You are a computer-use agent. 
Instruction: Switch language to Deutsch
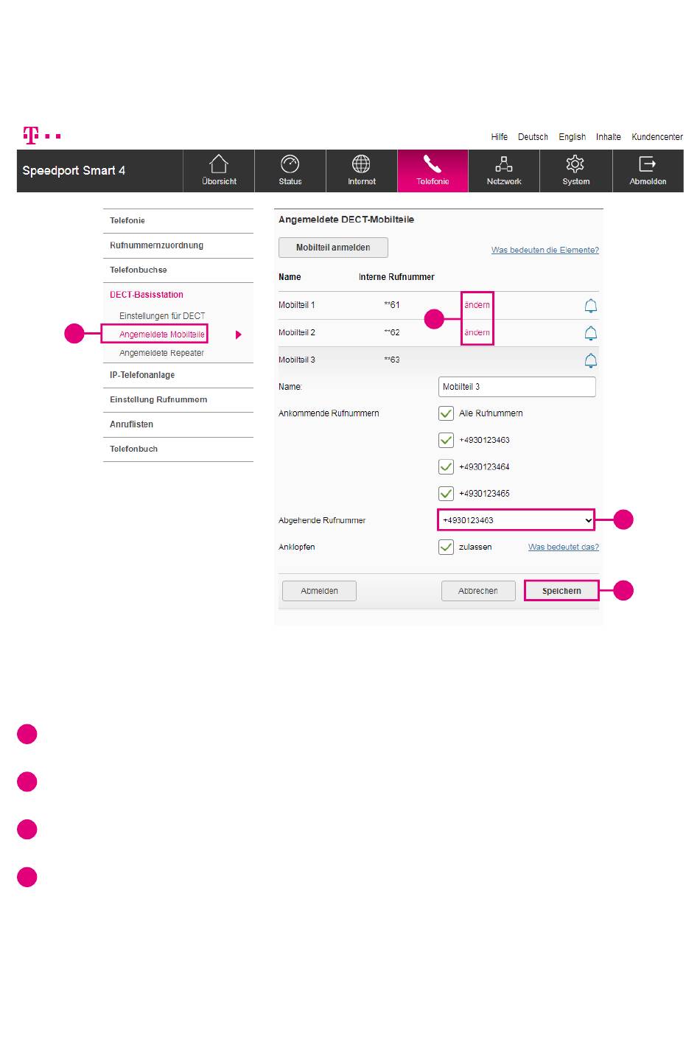533,137
